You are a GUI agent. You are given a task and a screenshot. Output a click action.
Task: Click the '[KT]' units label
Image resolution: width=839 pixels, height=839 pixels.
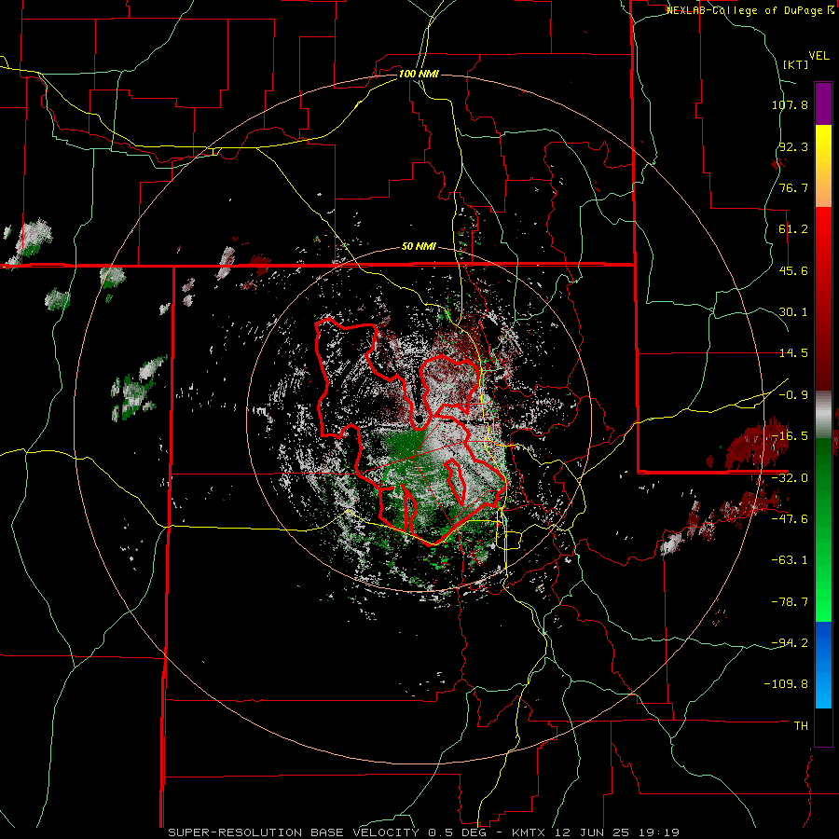795,64
